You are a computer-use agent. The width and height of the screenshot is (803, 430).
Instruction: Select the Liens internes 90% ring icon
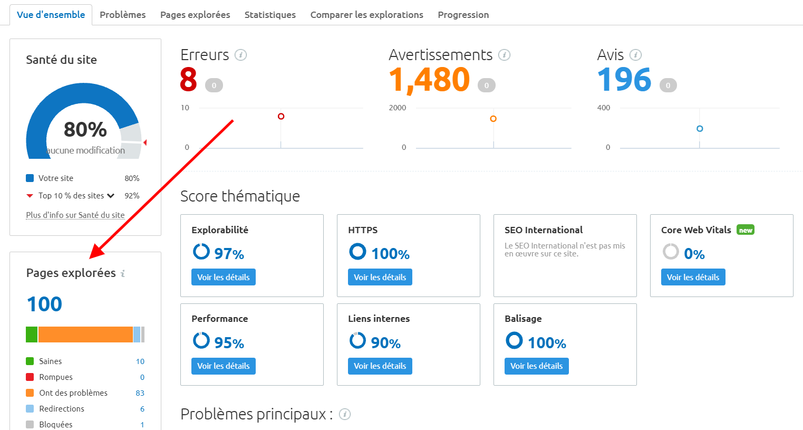click(357, 340)
